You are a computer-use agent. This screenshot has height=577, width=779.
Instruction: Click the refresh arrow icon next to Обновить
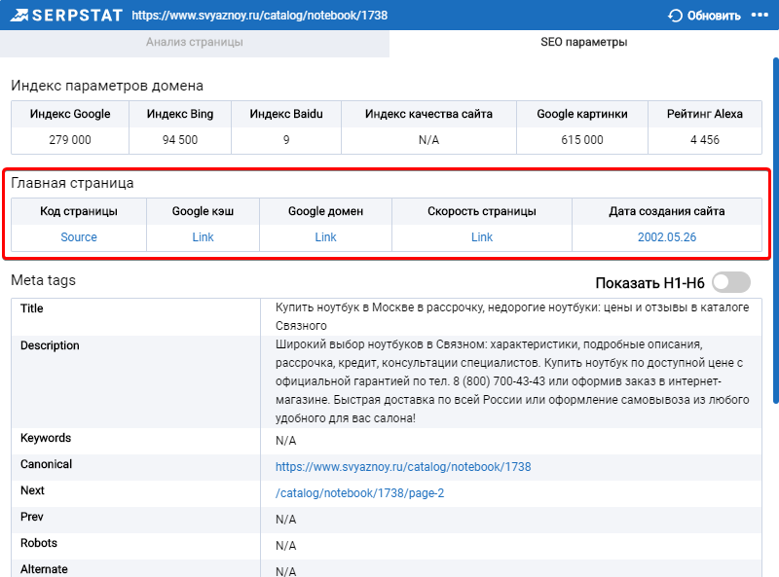(x=675, y=16)
